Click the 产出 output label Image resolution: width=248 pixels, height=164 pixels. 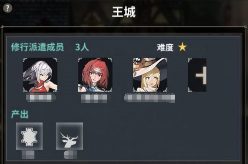[20, 114]
